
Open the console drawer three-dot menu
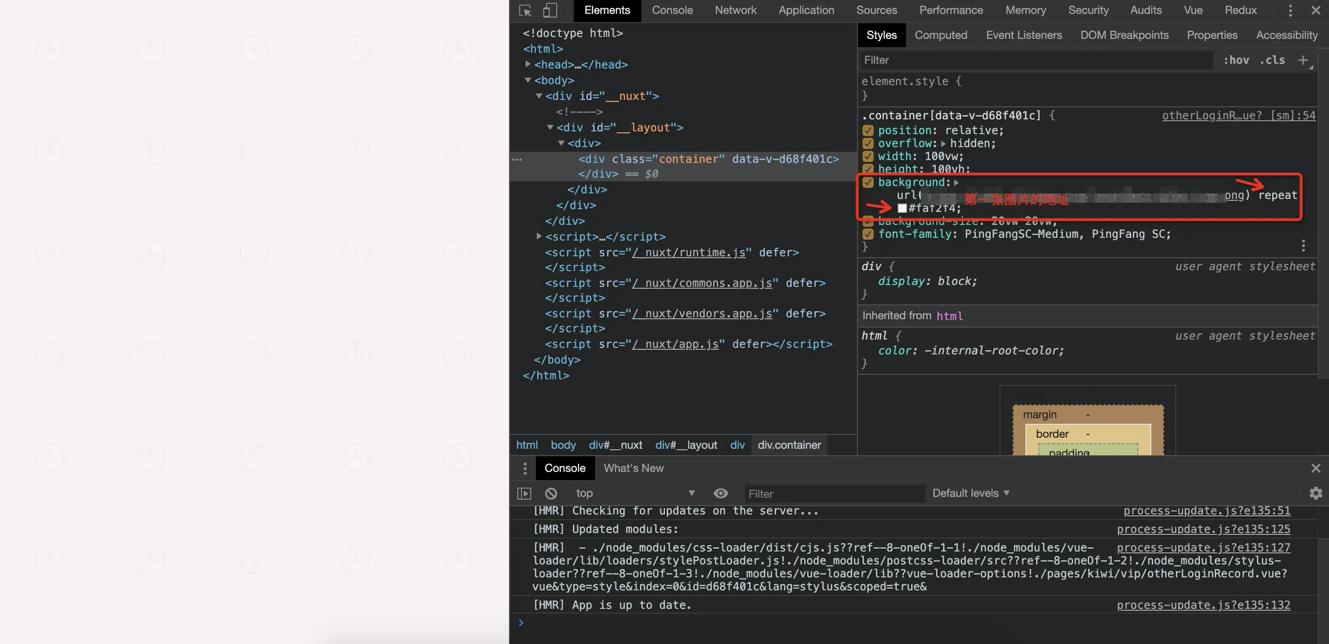point(525,468)
